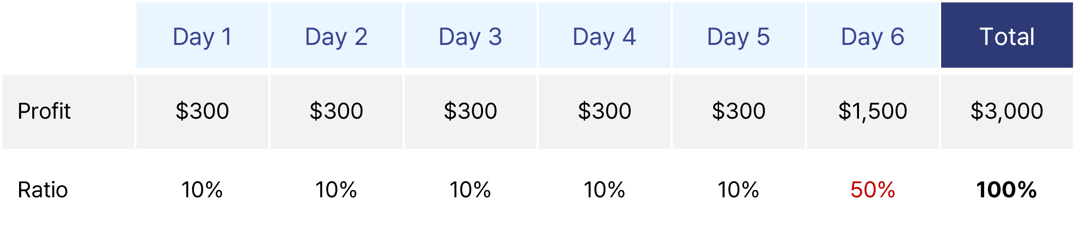The height and width of the screenshot is (231, 1079).
Task: Select the Day 2 header cell
Action: [336, 35]
